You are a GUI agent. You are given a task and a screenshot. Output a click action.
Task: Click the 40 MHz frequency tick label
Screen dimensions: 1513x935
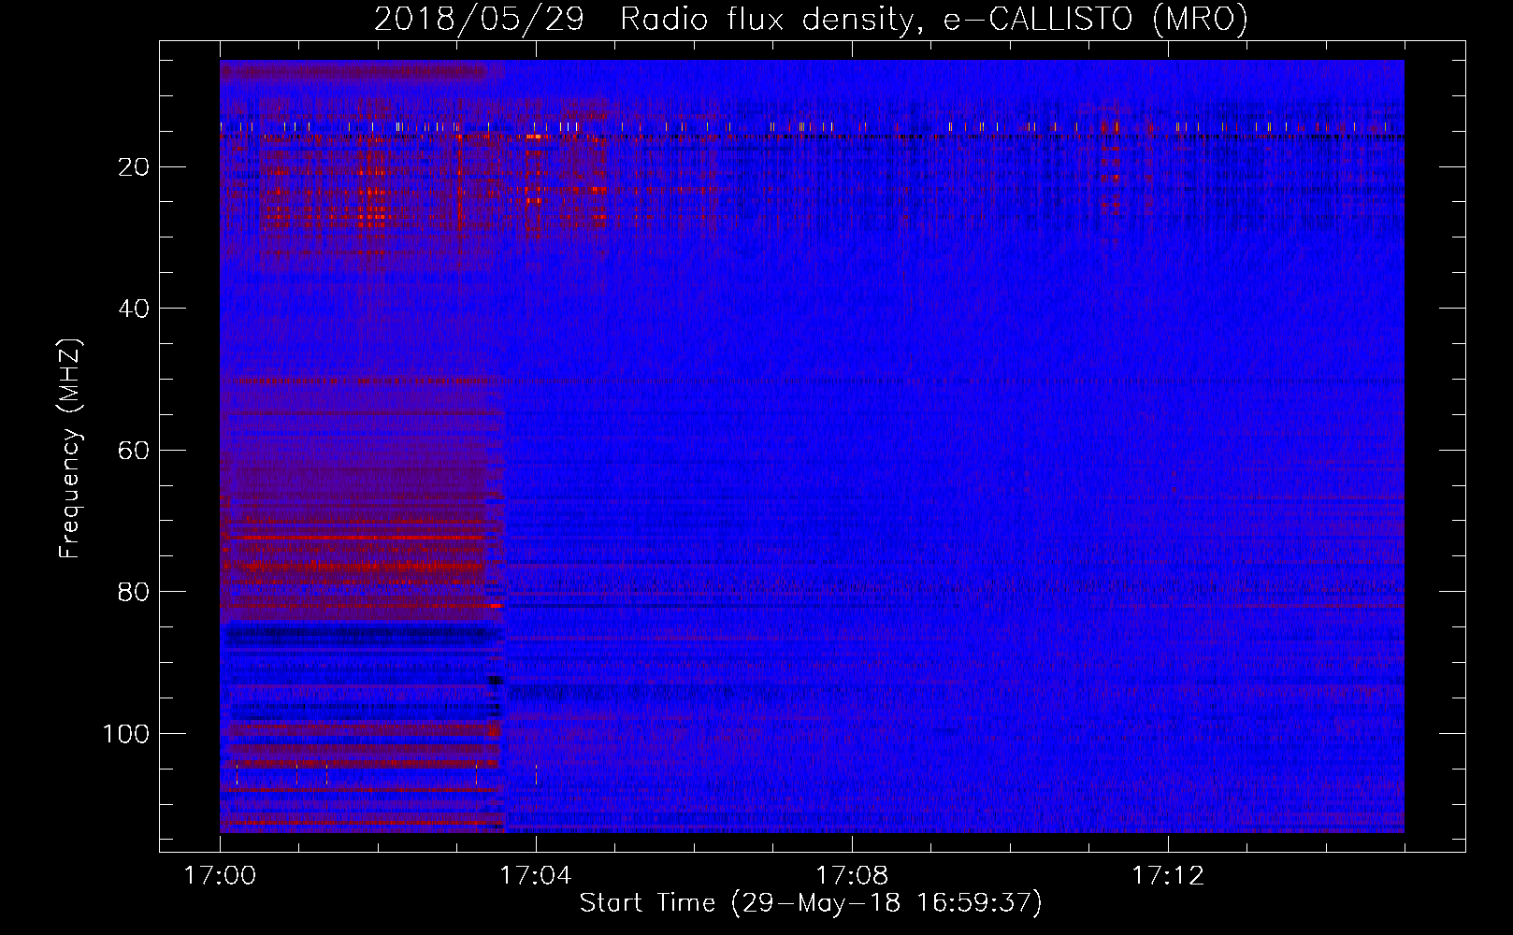[134, 309]
